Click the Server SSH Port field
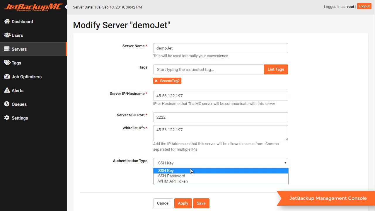The height and width of the screenshot is (211, 375). click(221, 117)
